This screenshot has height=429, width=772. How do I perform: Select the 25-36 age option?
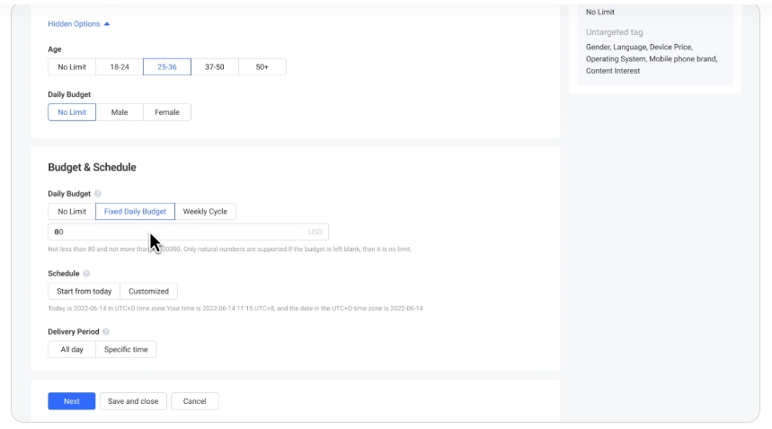pos(167,67)
